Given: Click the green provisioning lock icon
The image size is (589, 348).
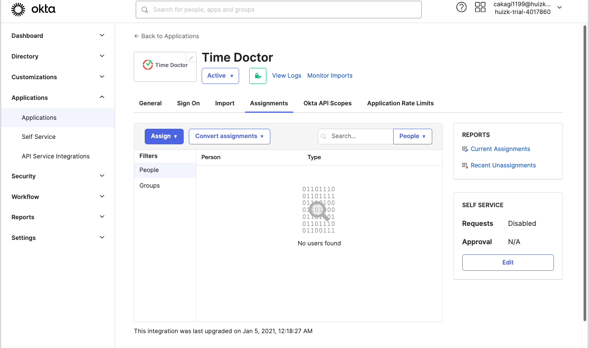Looking at the screenshot, I should 257,76.
